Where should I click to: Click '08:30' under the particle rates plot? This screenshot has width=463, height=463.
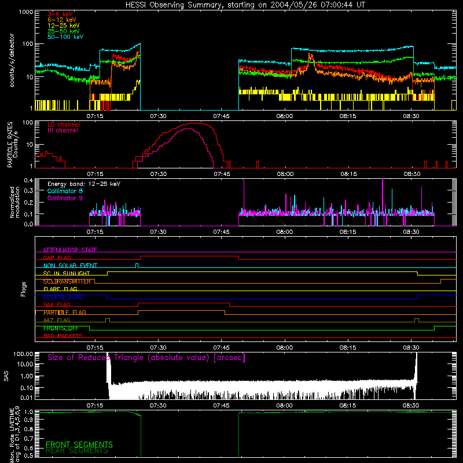coord(412,174)
